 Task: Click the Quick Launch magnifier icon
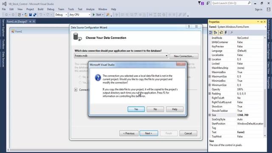(249, 3)
